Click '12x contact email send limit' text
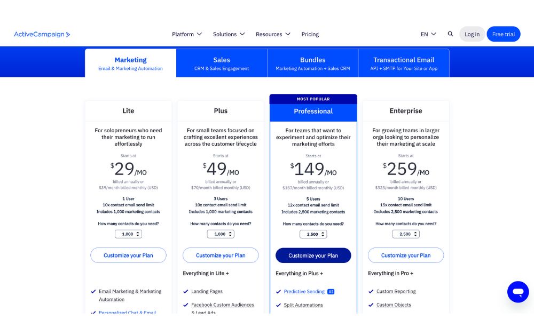Viewport: 534px width, 336px height. pos(313,205)
